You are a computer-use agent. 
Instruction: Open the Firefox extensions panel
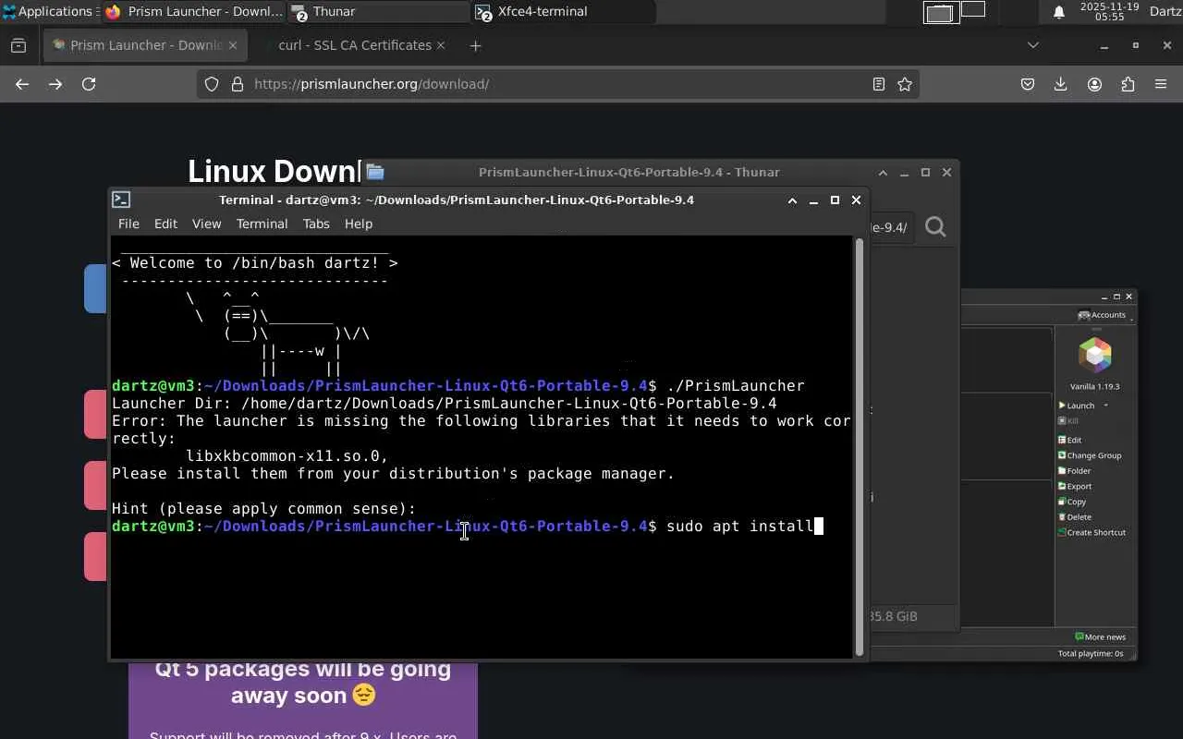[1128, 84]
